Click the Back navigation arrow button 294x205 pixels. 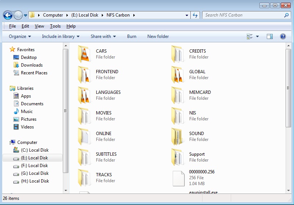pyautogui.click(x=8, y=15)
